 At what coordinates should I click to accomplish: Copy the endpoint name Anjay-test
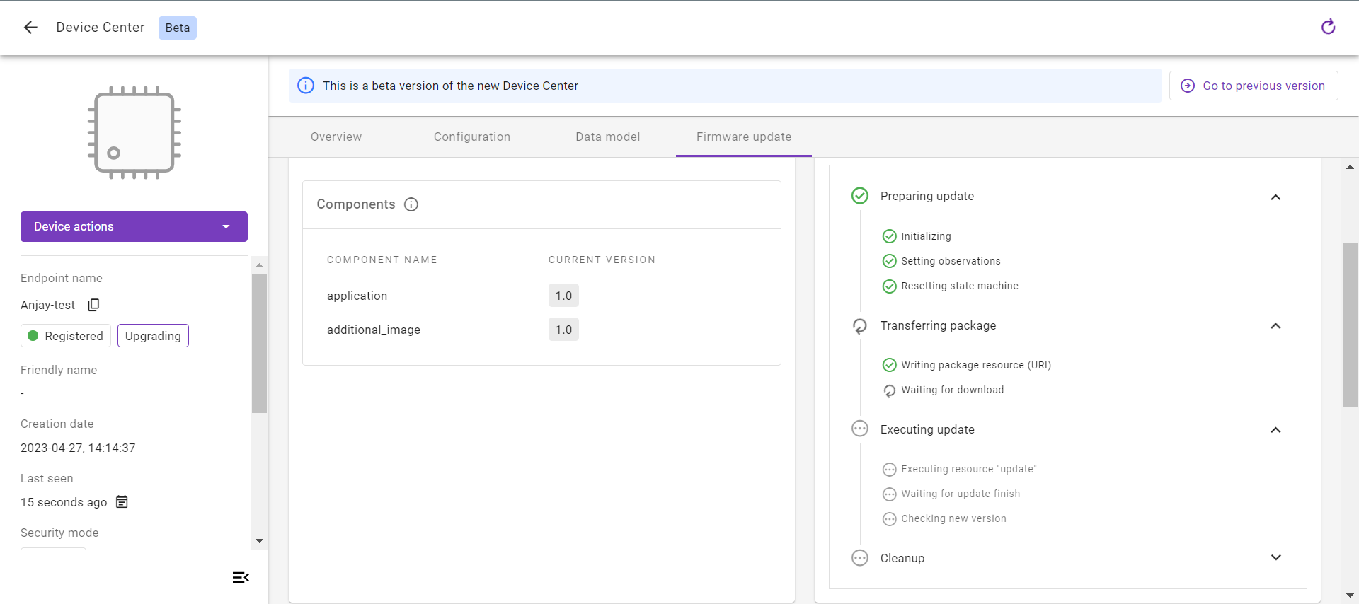(93, 305)
